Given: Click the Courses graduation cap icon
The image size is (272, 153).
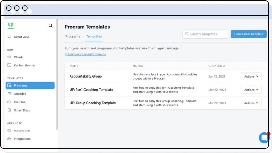Looking at the screenshot, I should pyautogui.click(x=10, y=102).
